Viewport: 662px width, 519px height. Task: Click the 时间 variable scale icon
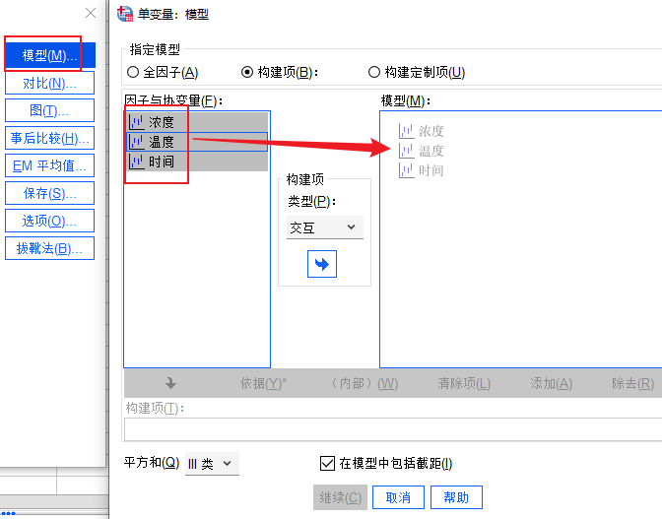point(136,162)
